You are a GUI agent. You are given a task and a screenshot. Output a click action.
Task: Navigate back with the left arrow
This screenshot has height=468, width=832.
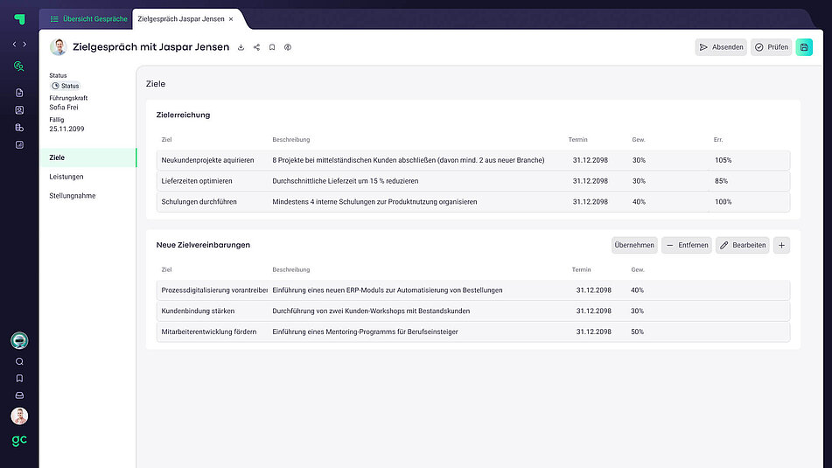tap(14, 44)
